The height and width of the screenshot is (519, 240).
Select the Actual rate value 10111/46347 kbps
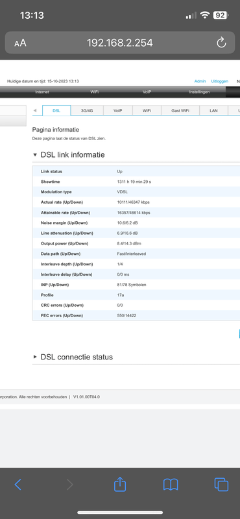133,202
